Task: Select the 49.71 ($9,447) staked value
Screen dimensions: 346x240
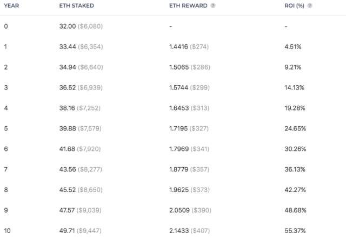Action: click(81, 231)
